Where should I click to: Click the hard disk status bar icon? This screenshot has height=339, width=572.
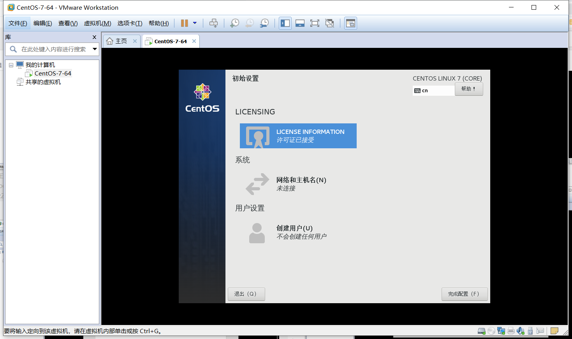click(x=482, y=331)
